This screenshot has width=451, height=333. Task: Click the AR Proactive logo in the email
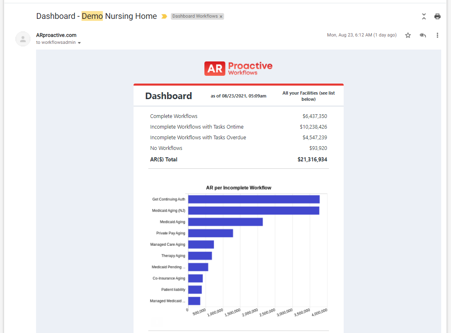tap(238, 68)
